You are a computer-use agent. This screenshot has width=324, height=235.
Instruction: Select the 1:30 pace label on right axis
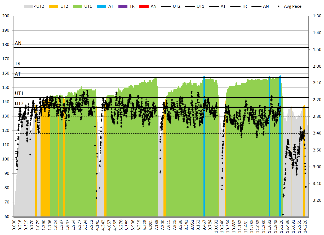317,16
